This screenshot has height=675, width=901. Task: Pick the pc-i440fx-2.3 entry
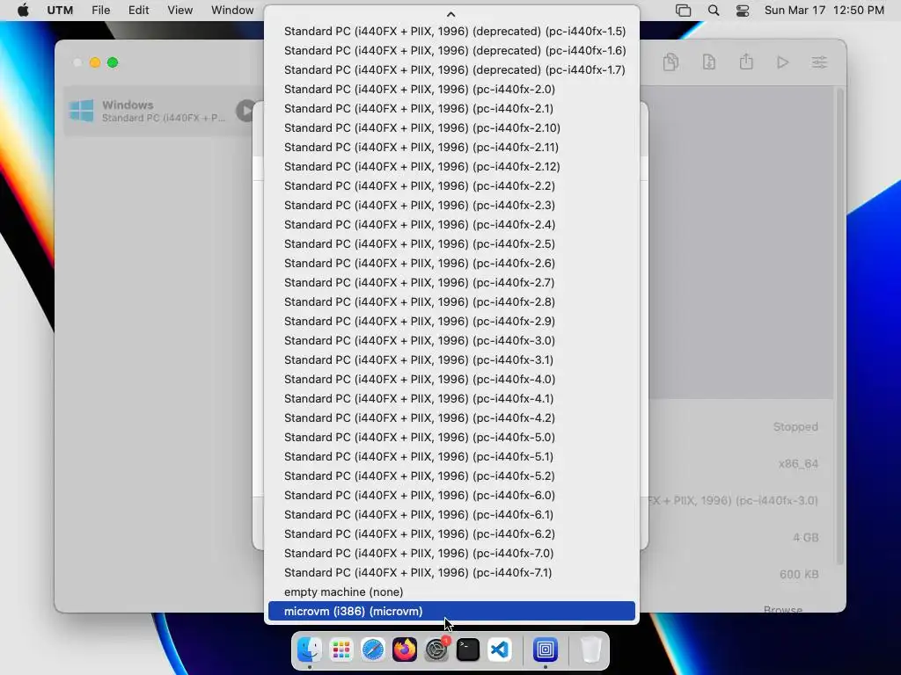click(451, 205)
